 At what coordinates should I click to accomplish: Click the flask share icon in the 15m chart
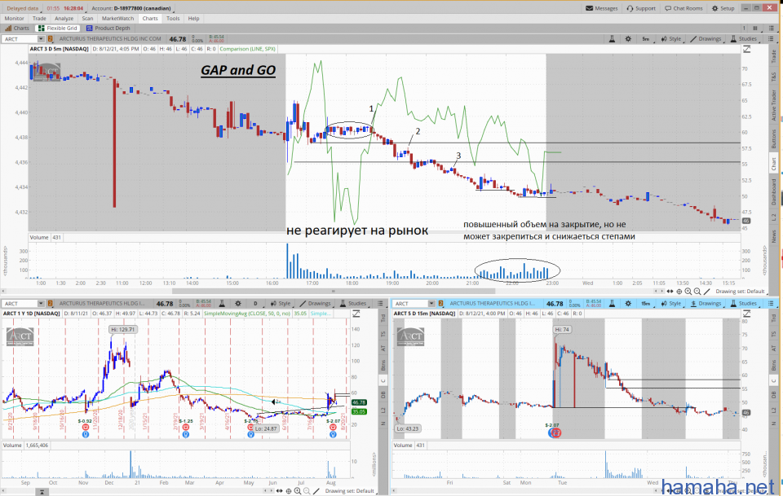pyautogui.click(x=612, y=304)
